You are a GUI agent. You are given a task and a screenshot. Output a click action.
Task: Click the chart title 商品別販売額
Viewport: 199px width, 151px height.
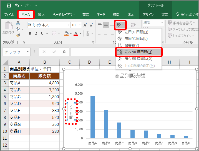point(130,76)
